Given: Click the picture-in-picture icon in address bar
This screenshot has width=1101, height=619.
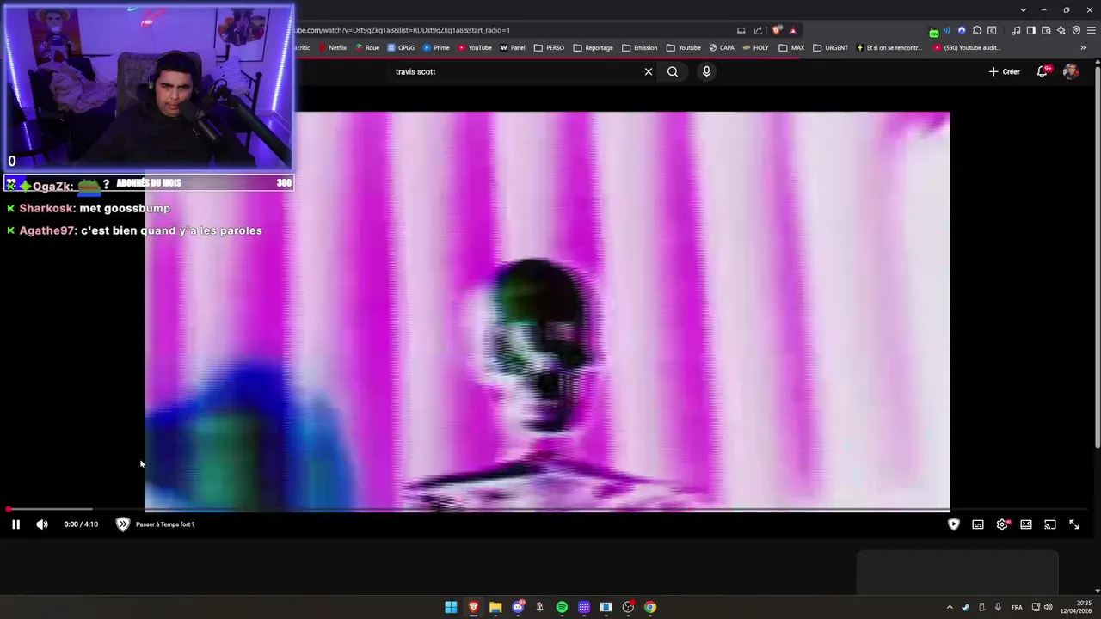Looking at the screenshot, I should 741,30.
